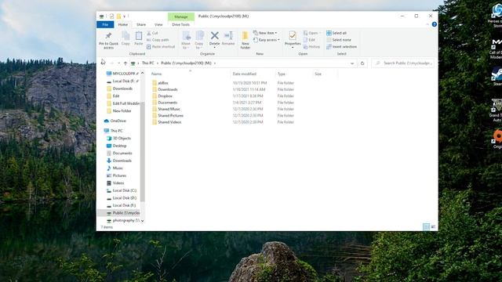The width and height of the screenshot is (502, 282).
Task: Sort by the Date modified column header
Action: (x=253, y=74)
